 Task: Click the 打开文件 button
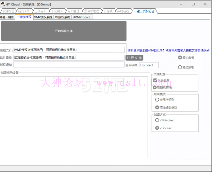click(134, 58)
